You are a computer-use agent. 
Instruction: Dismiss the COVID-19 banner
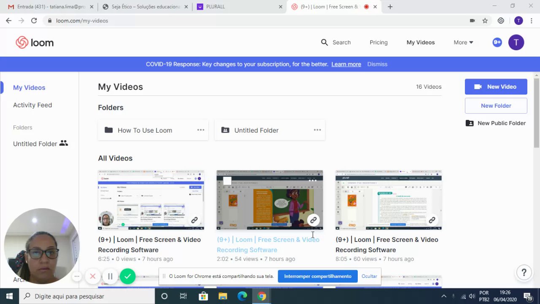[x=377, y=64]
